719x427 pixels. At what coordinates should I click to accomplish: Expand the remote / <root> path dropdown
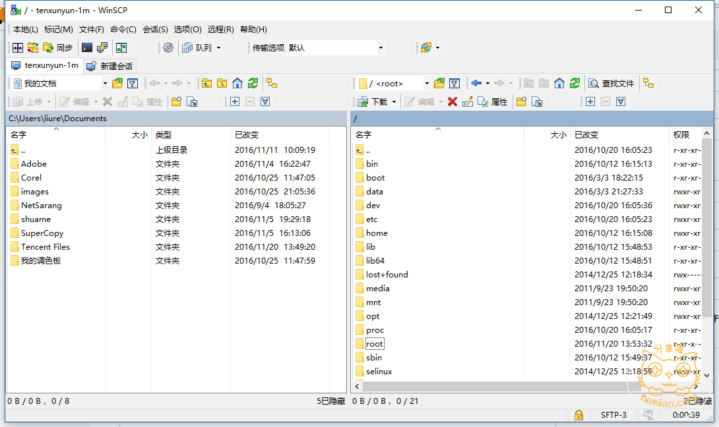tap(427, 84)
